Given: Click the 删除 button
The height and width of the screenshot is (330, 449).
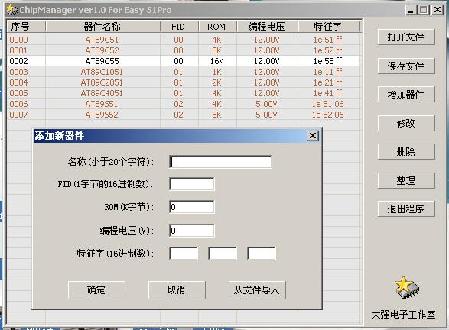Looking at the screenshot, I should (x=406, y=151).
